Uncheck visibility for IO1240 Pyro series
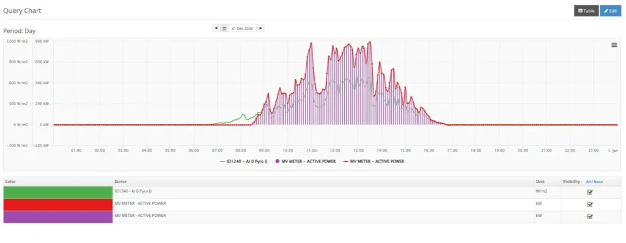The image size is (626, 243). (590, 192)
